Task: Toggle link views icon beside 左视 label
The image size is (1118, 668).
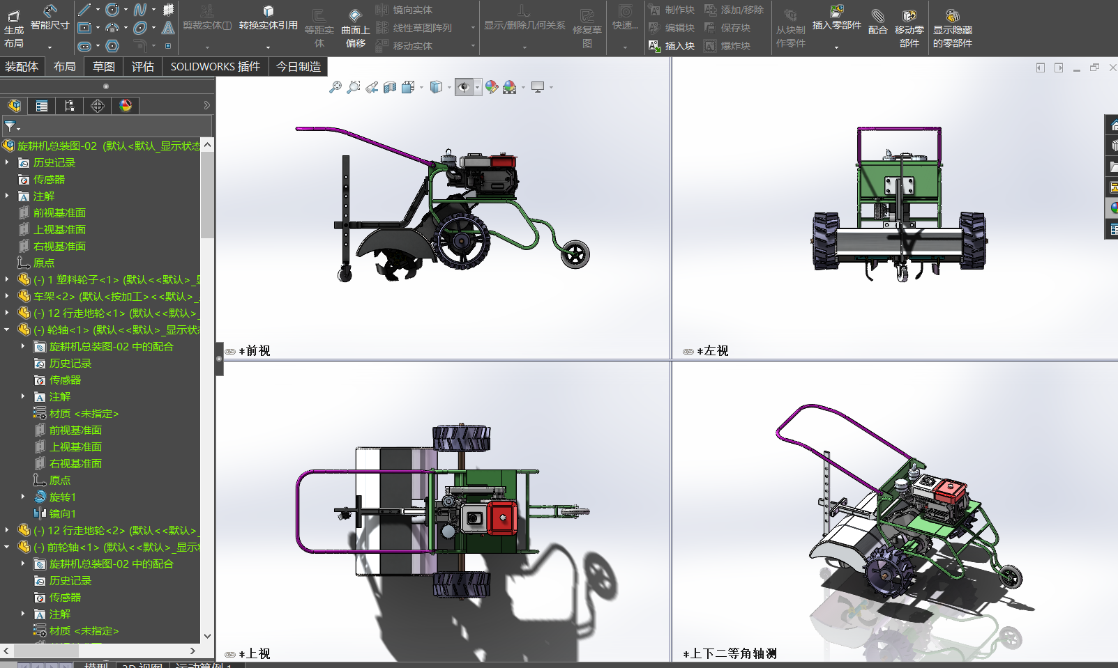Action: pos(688,352)
